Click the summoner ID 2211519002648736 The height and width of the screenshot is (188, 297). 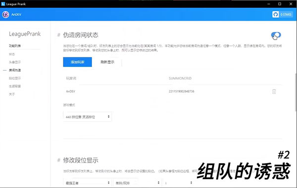(182, 91)
